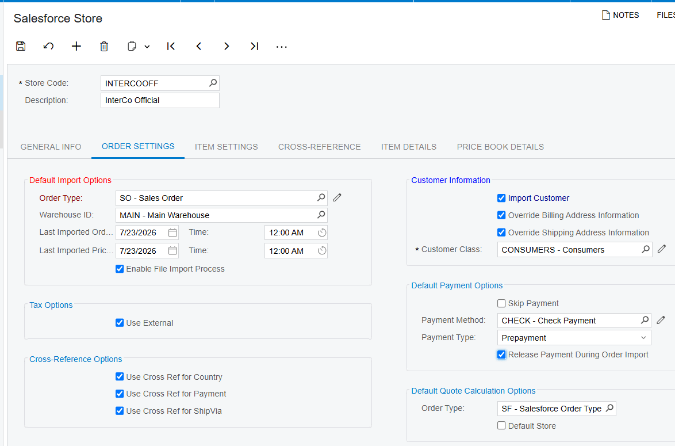This screenshot has width=675, height=446.
Task: Switch to Cross-Reference tab
Action: (320, 147)
